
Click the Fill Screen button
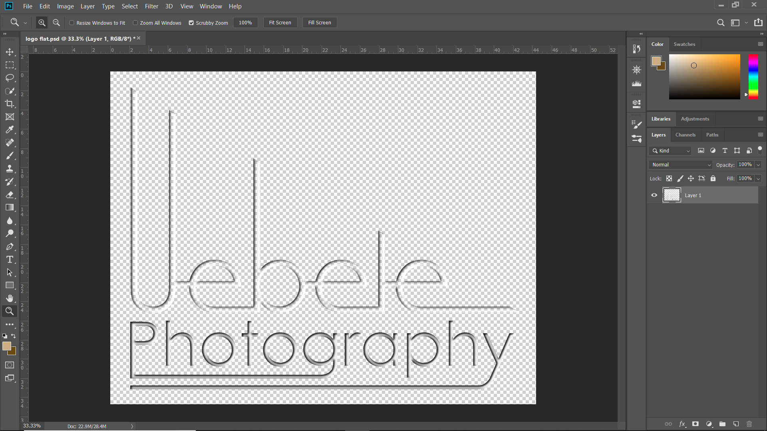click(319, 23)
